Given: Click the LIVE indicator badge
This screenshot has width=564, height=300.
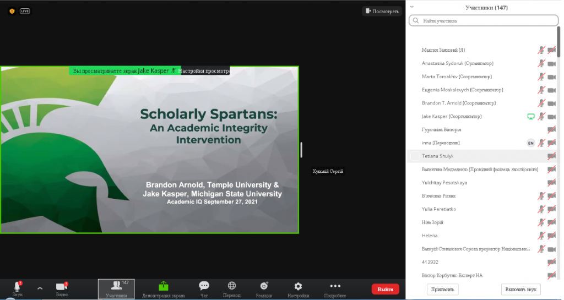Looking at the screenshot, I should click(x=25, y=11).
